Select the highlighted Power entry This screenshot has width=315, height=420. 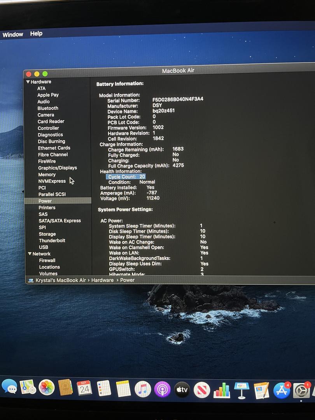tap(58, 201)
